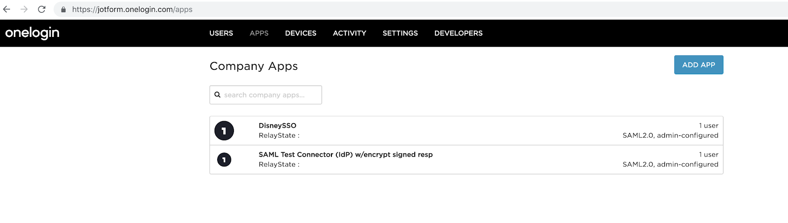
Task: Open the Apps menu
Action: (x=259, y=33)
